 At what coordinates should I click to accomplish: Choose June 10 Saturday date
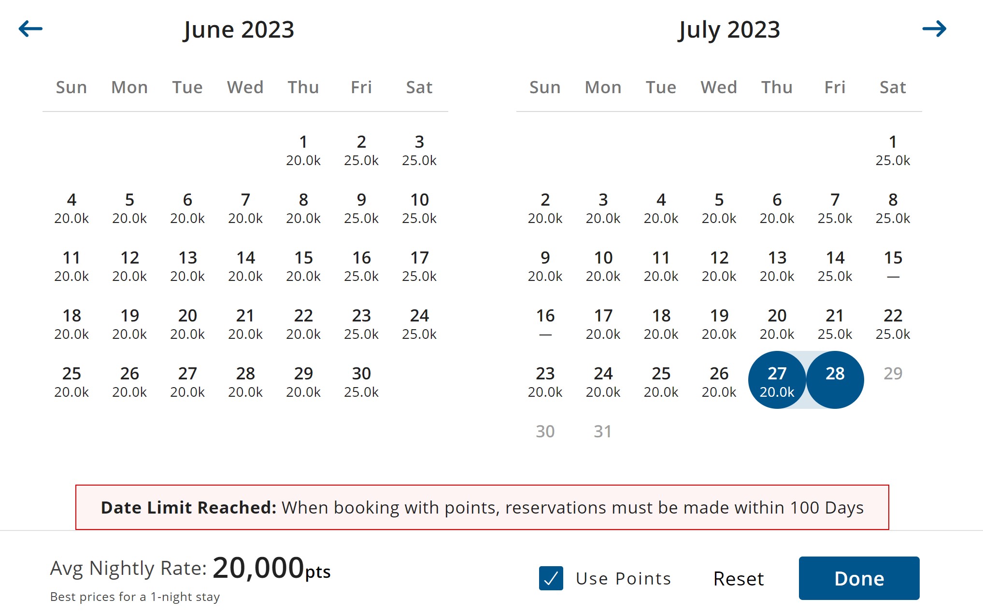pyautogui.click(x=419, y=208)
